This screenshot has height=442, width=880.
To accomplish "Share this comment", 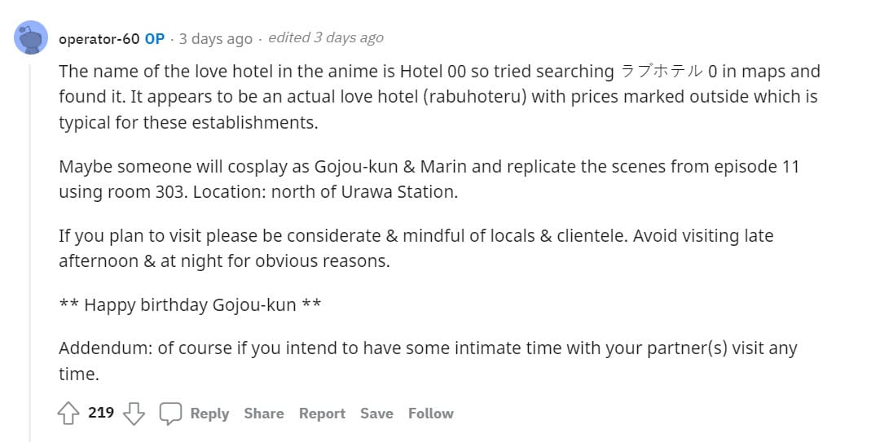I will pos(264,414).
